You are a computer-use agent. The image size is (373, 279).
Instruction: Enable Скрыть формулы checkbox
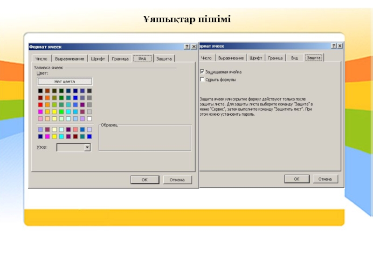[202, 80]
